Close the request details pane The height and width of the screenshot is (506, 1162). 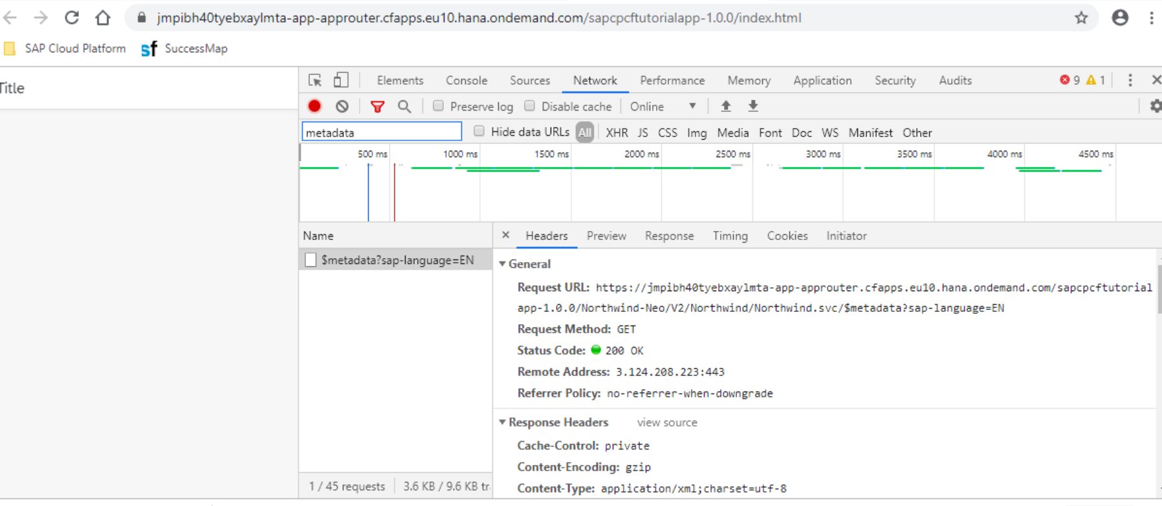point(506,235)
